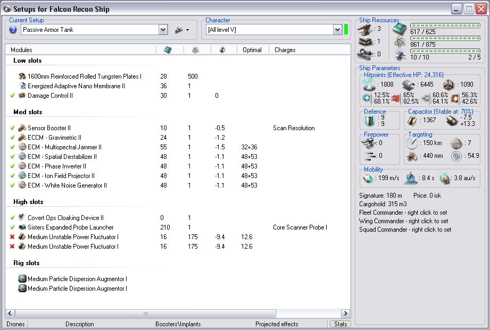This screenshot has height=330, width=490.
Task: Click the Charges column header
Action: 285,50
